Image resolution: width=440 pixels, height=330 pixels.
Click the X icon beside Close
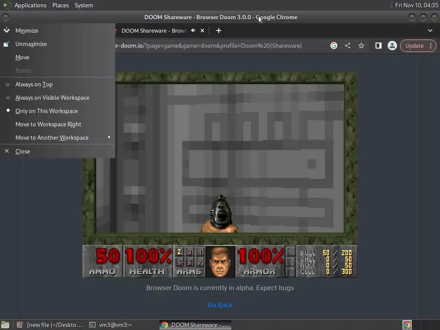(7, 151)
